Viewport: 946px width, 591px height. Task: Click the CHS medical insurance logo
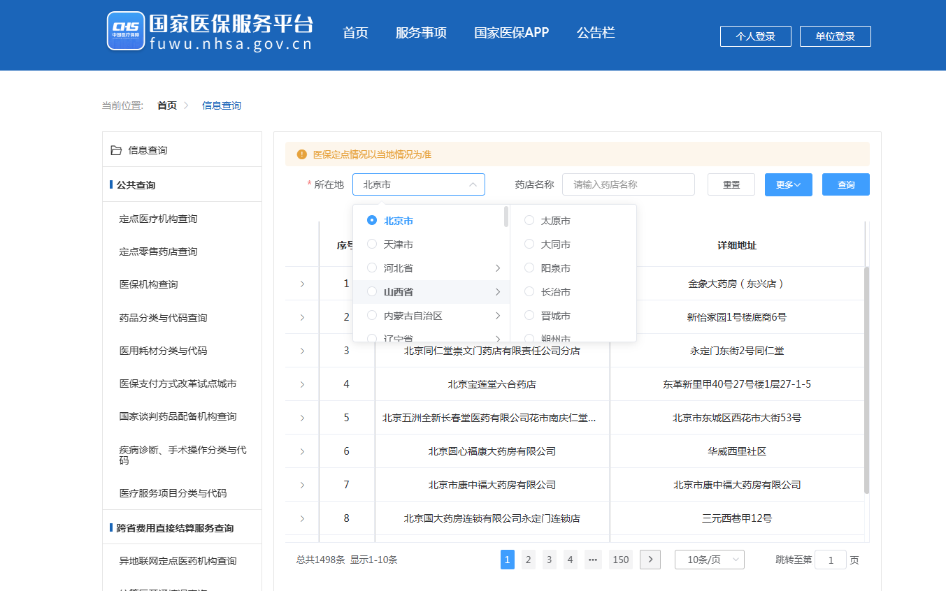[126, 31]
